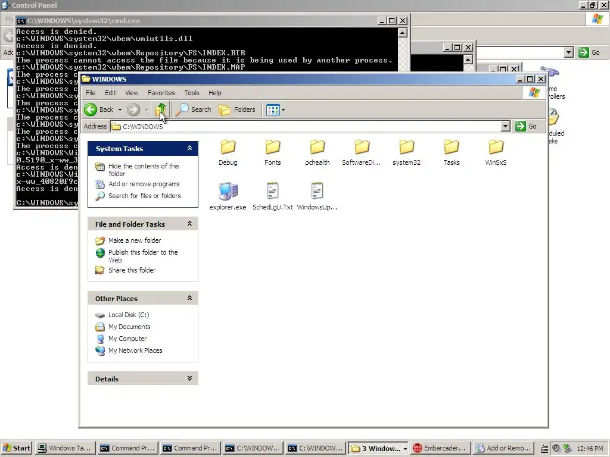
Task: Click the cmd.exe title bar icon
Action: tap(21, 21)
